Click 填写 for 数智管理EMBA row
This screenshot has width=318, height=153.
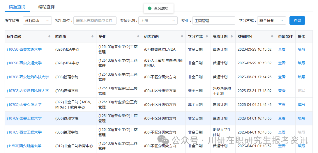[x=302, y=49]
